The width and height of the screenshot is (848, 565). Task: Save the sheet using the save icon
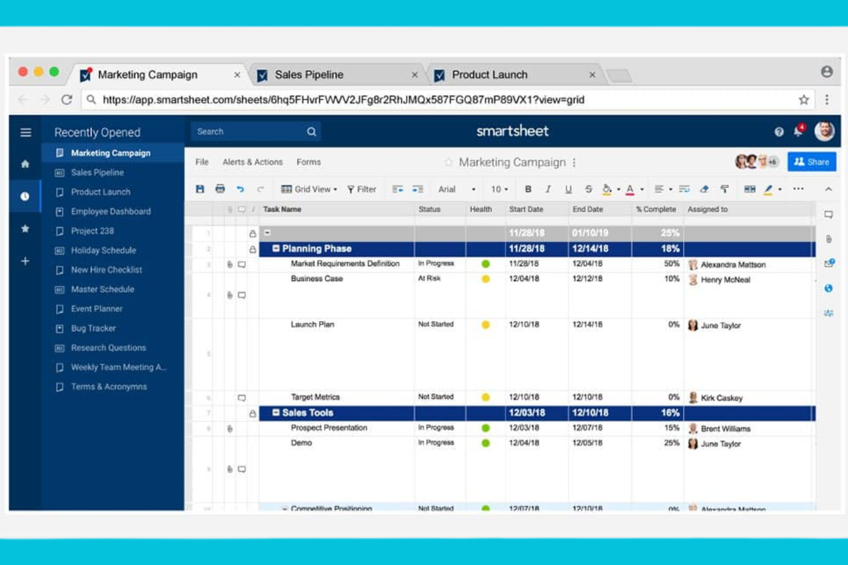pyautogui.click(x=199, y=188)
